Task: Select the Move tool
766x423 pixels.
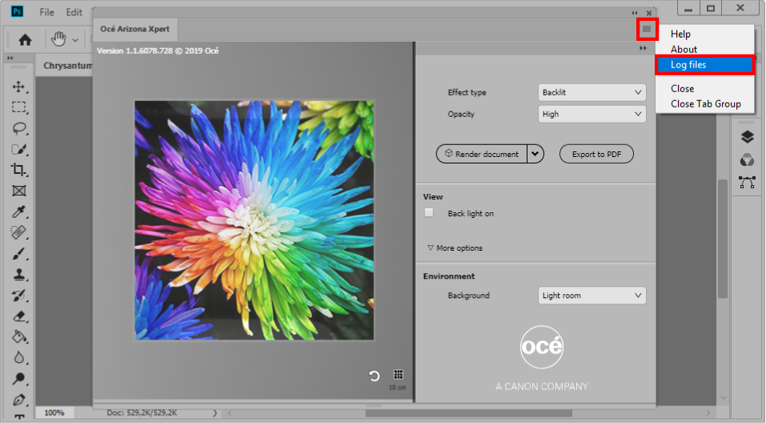Action: (19, 87)
